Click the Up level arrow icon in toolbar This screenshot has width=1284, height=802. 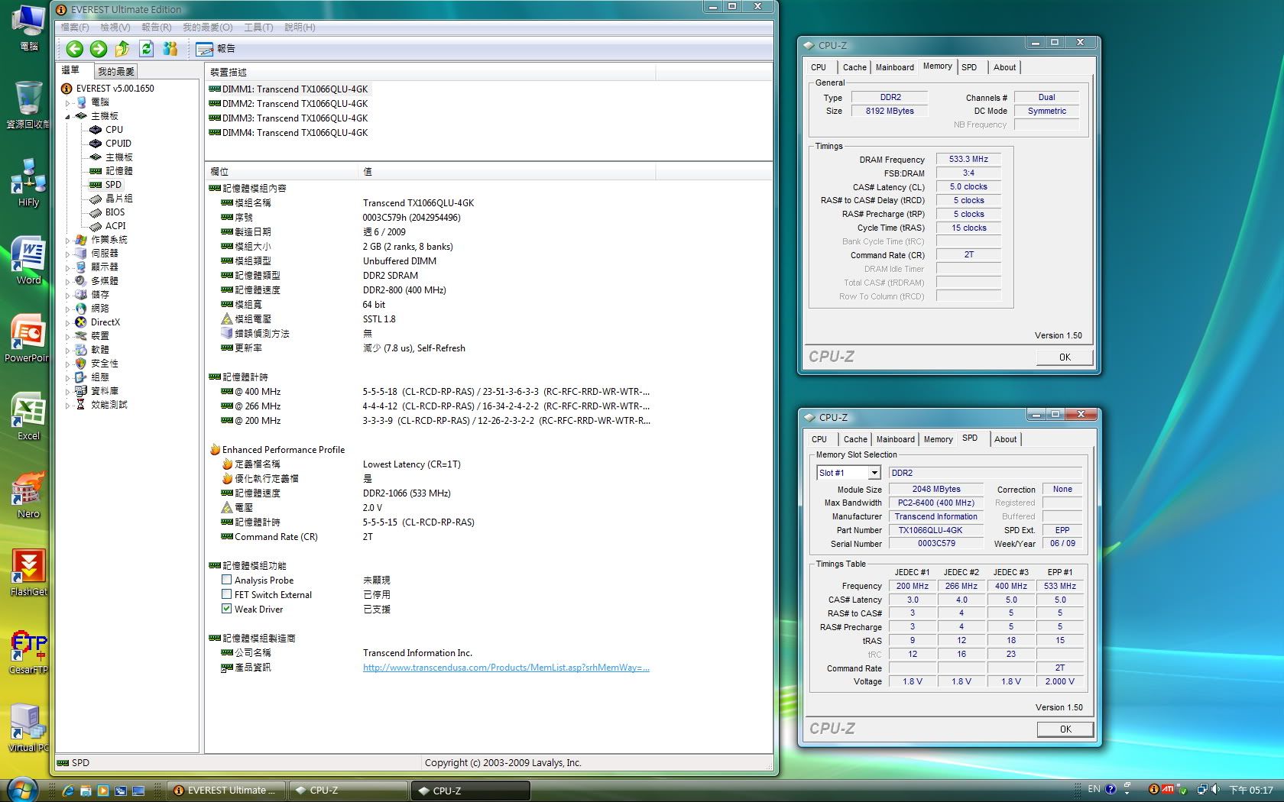122,49
